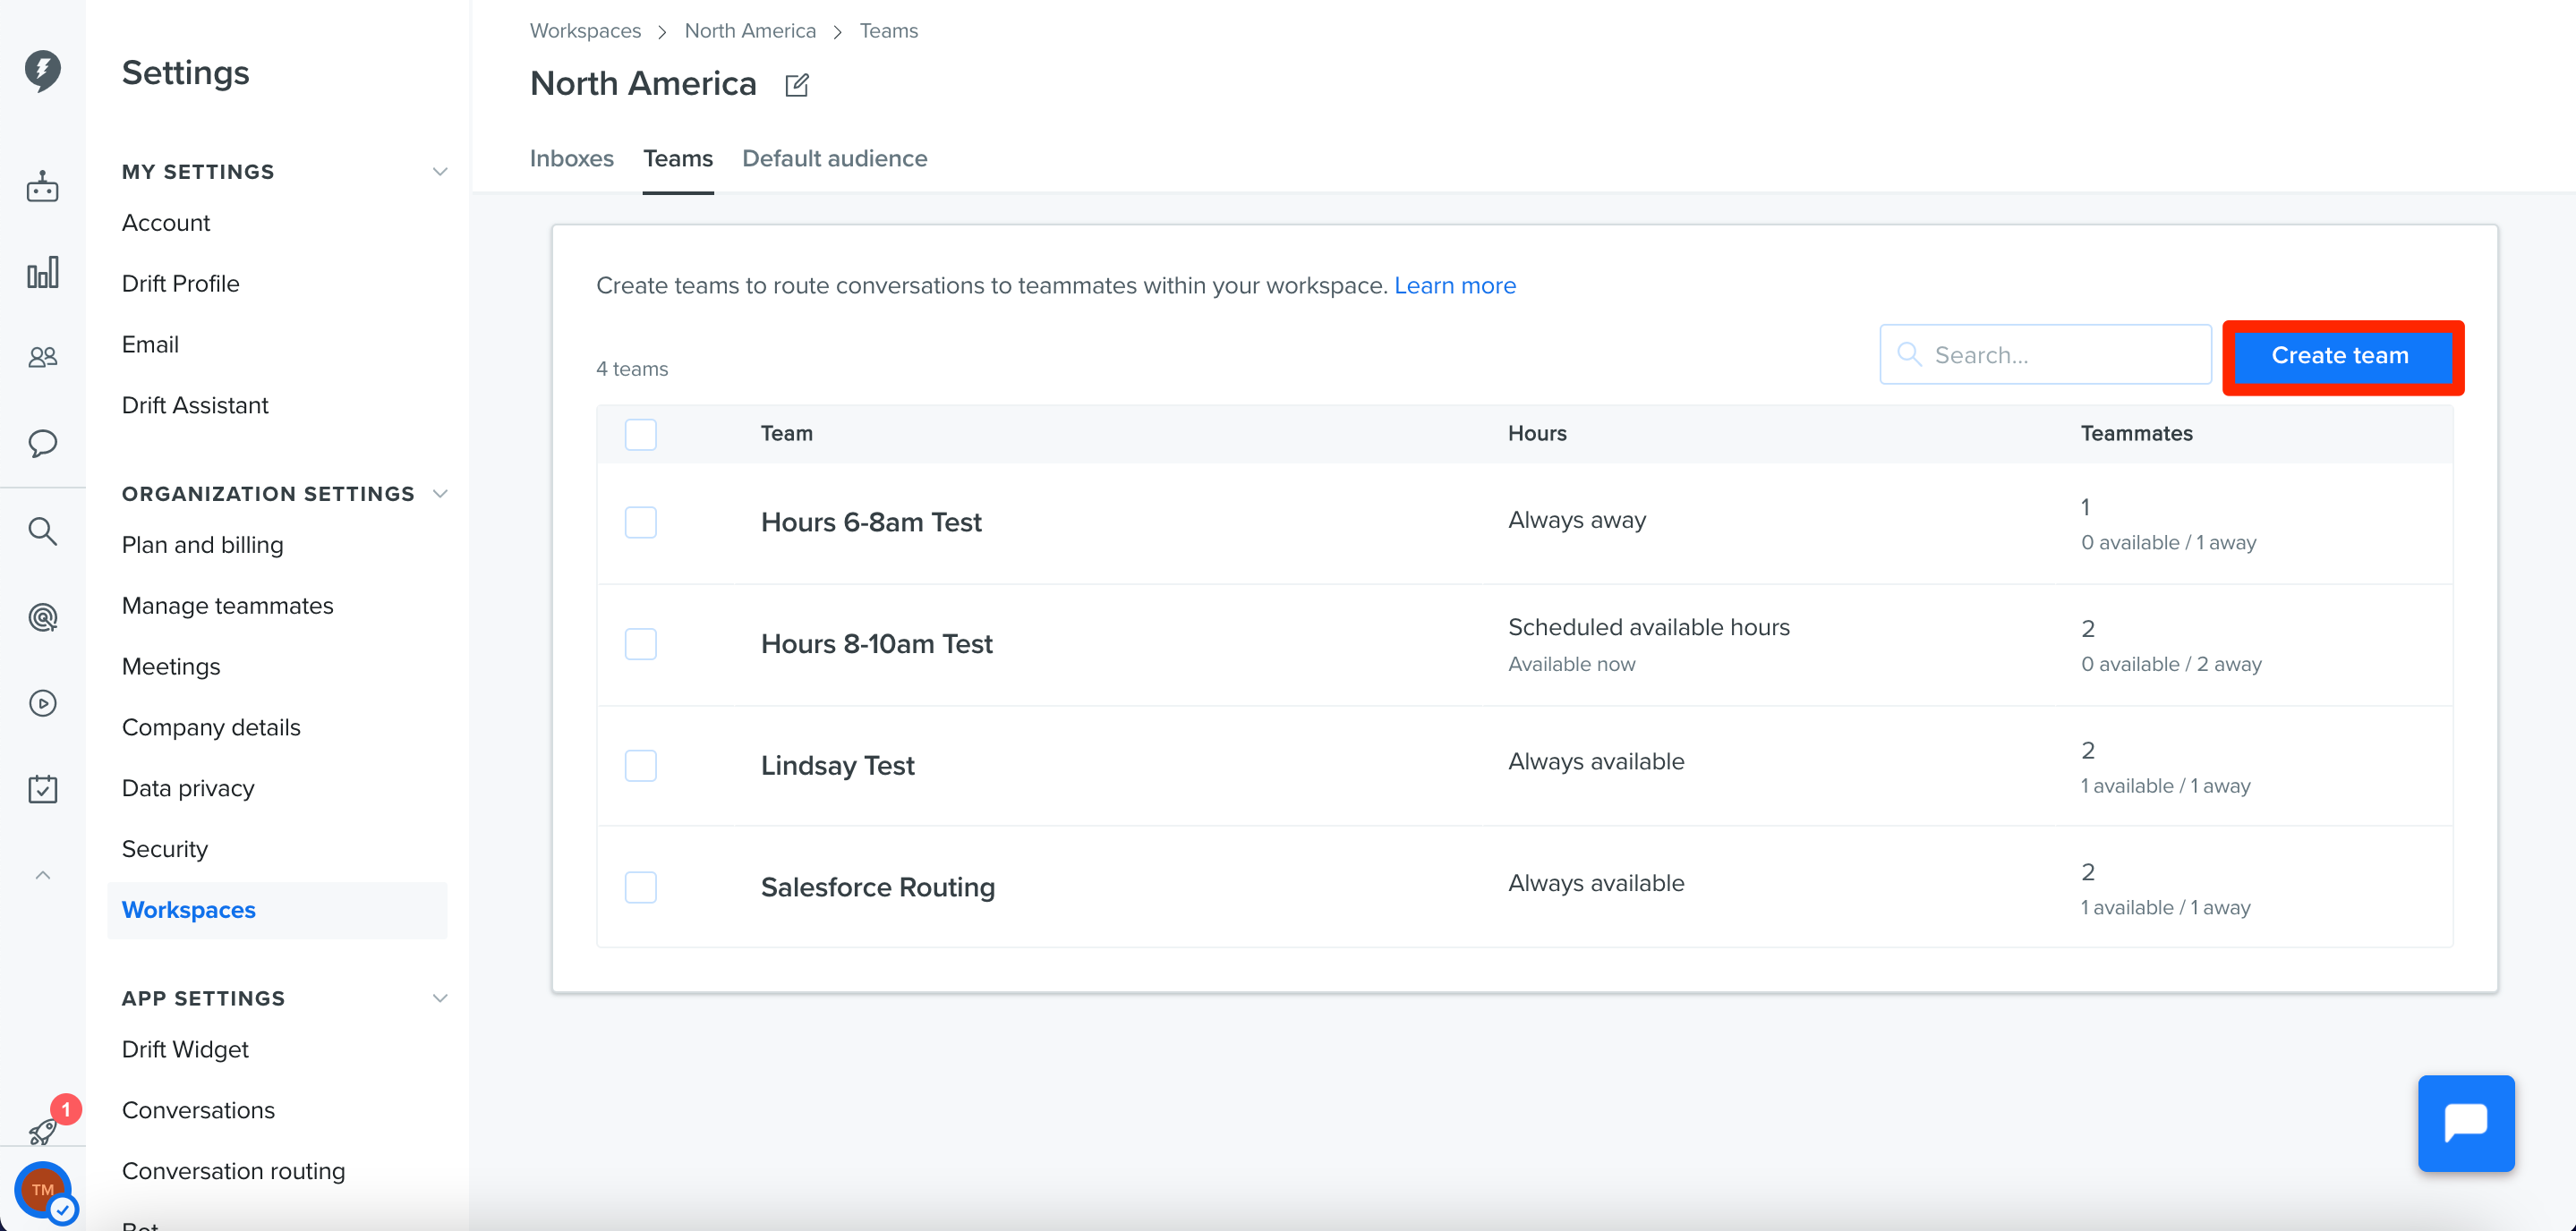Image resolution: width=2576 pixels, height=1231 pixels.
Task: Open the blue Drift chat widget button
Action: [x=2466, y=1123]
